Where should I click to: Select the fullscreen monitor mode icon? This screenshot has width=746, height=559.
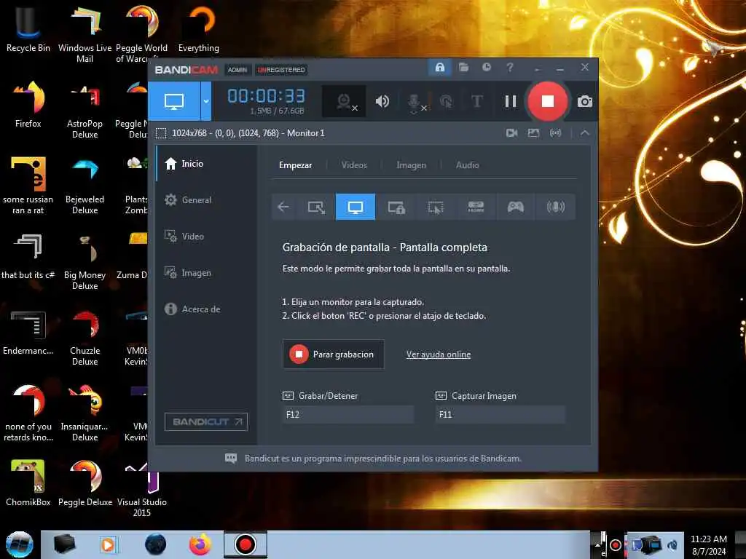tap(356, 207)
